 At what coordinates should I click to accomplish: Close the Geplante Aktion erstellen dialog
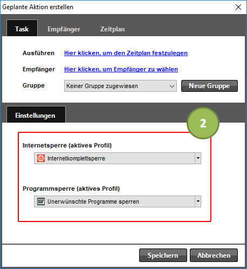point(238,7)
